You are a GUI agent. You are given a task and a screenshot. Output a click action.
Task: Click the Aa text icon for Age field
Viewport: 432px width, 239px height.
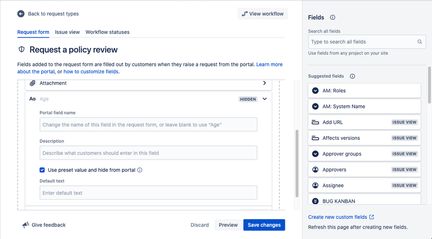(32, 99)
